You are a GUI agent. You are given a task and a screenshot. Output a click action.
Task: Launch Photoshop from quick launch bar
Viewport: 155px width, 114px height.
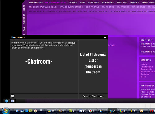click(26, 111)
